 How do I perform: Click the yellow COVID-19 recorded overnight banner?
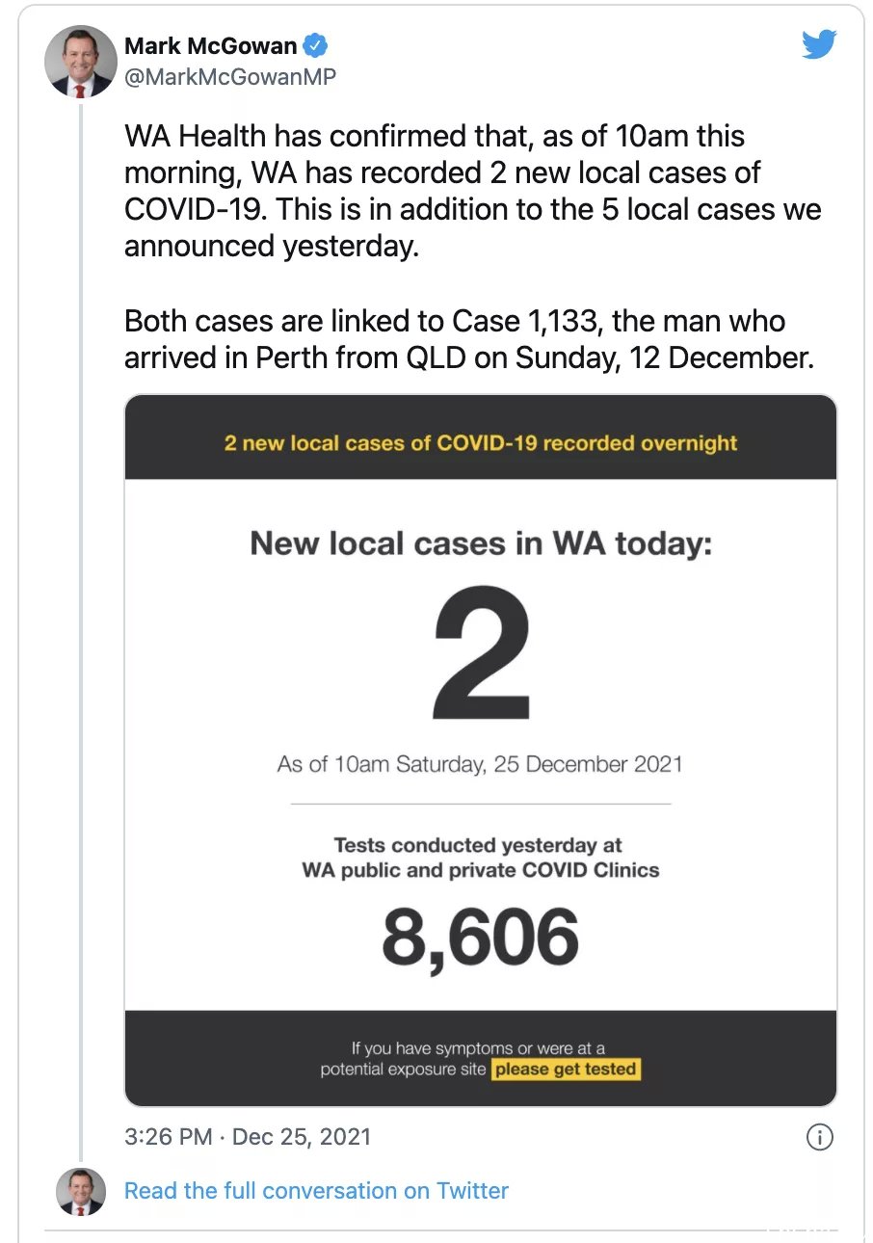pos(480,443)
